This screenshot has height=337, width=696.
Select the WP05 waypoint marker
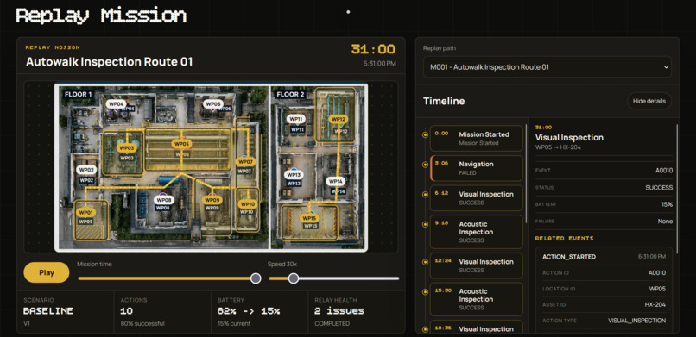[181, 144]
